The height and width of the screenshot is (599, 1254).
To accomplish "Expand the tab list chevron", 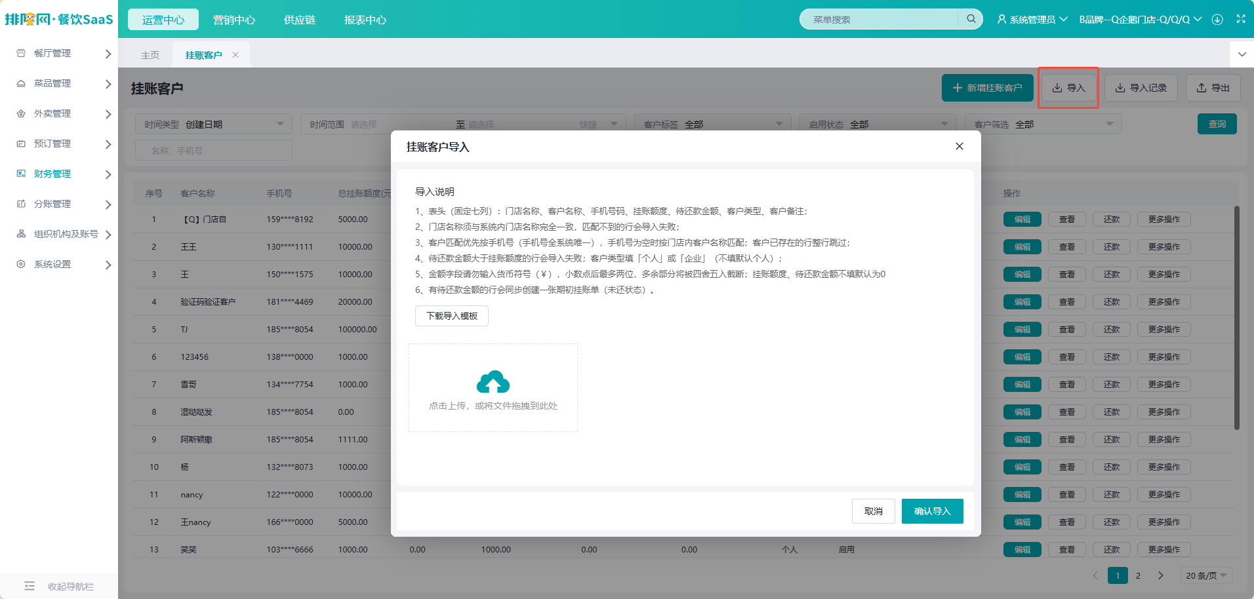I will 1242,54.
